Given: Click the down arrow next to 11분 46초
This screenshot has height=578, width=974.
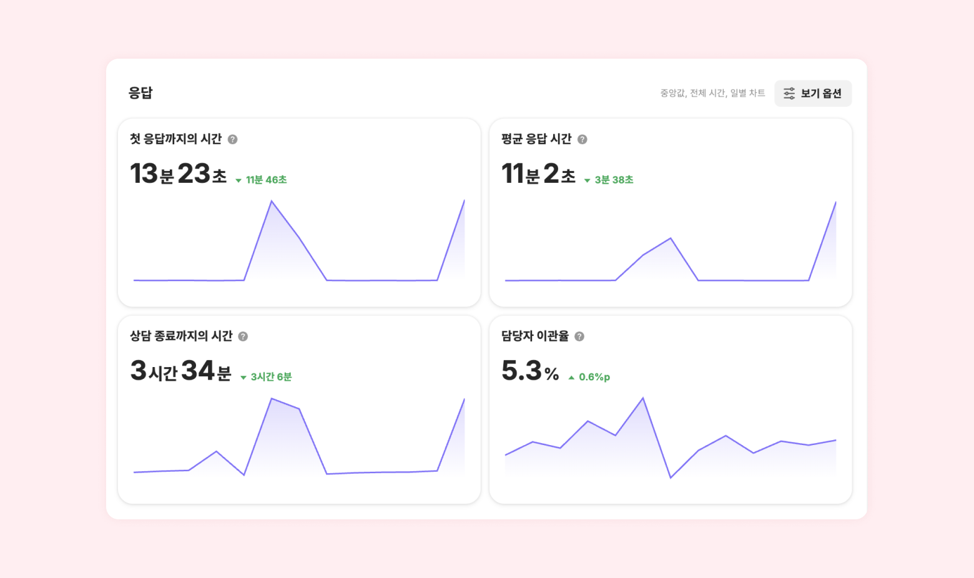Looking at the screenshot, I should click(239, 180).
